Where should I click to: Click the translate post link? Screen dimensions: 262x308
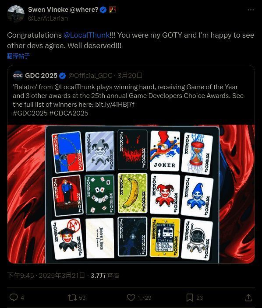coord(18,56)
